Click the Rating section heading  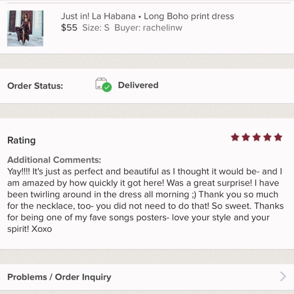21,140
